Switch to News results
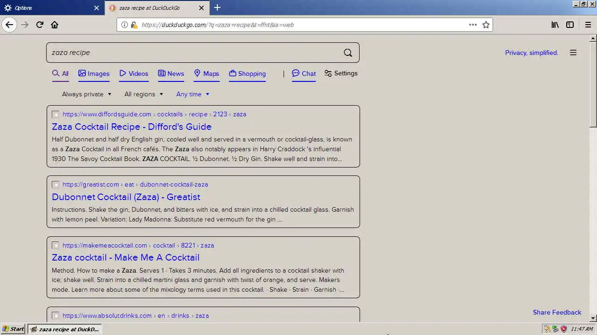This screenshot has width=597, height=335. click(x=171, y=74)
